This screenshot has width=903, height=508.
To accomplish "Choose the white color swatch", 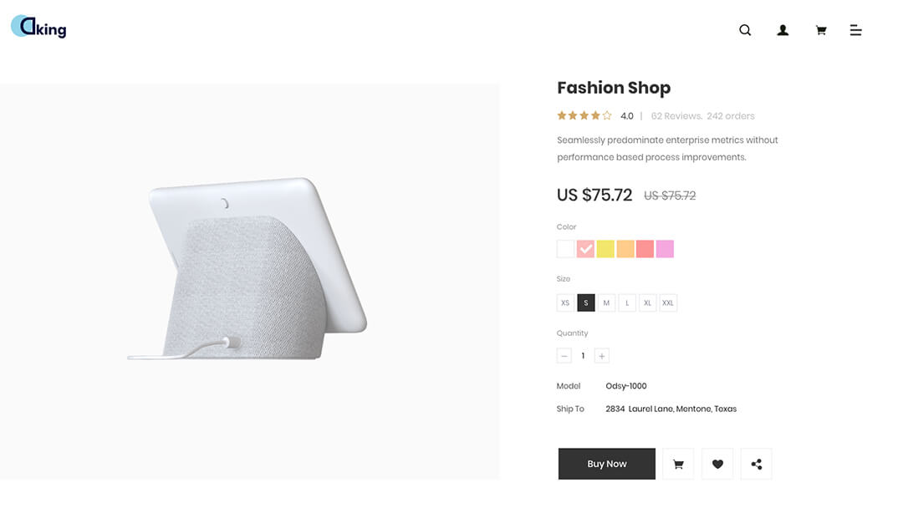I will 565,249.
